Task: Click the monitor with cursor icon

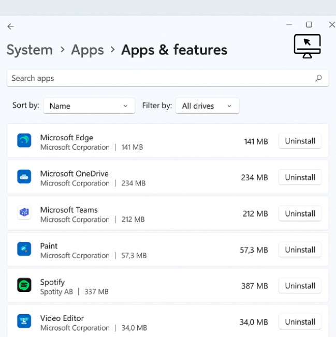Action: pos(307,46)
